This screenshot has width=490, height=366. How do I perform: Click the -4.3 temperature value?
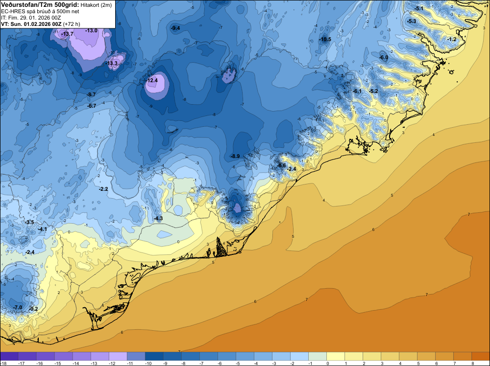tap(158, 218)
